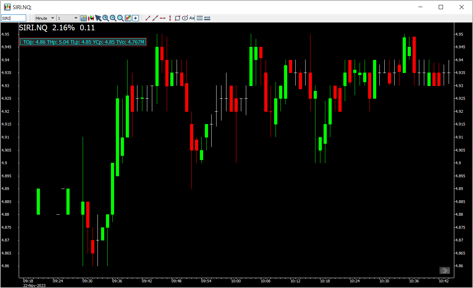Click the SIRI symbol input field

pyautogui.click(x=14, y=18)
